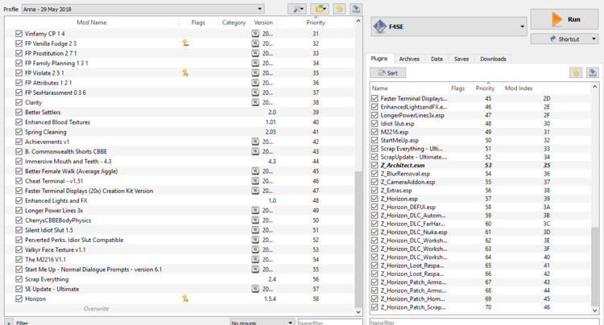
Task: Click version icon in FP Attributes row
Action: [x=255, y=83]
